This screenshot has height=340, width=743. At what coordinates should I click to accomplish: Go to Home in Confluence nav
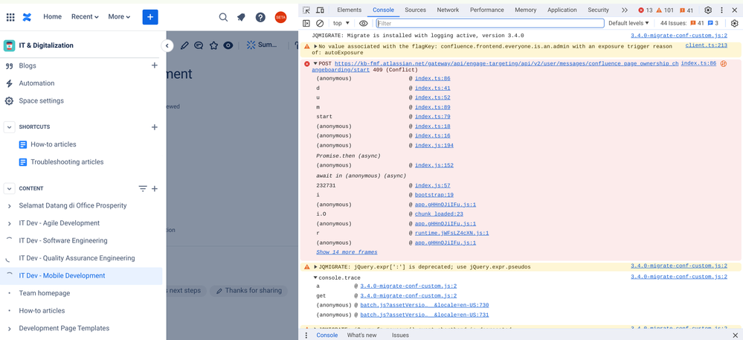click(x=53, y=16)
